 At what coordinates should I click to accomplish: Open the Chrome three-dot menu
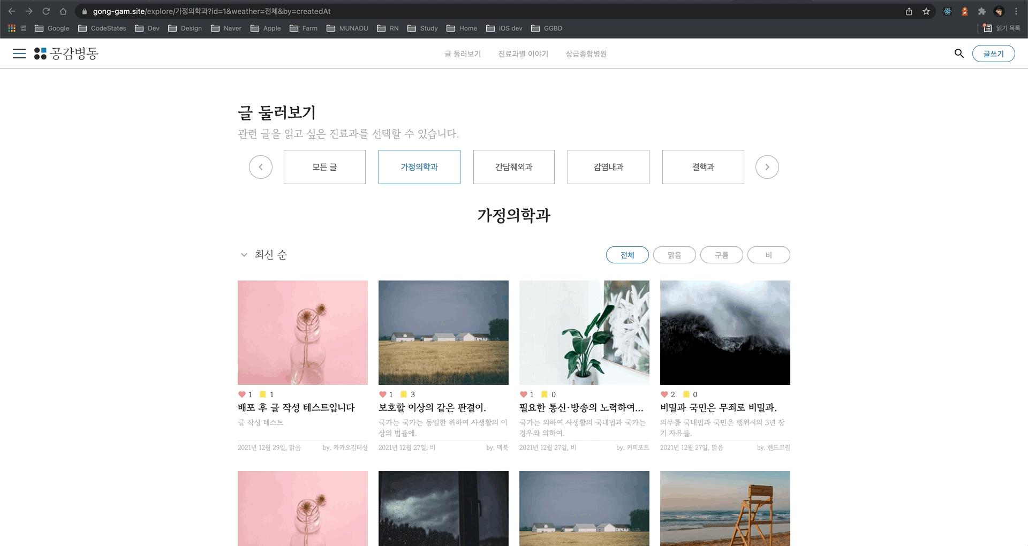click(1016, 11)
